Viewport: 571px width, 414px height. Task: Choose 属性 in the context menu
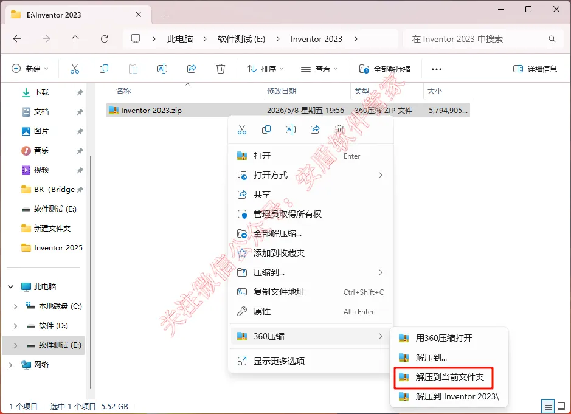tap(312, 312)
